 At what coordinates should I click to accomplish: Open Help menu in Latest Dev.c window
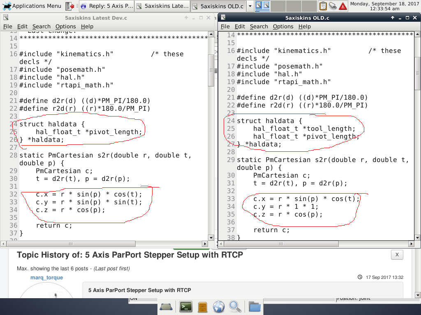[x=87, y=27]
